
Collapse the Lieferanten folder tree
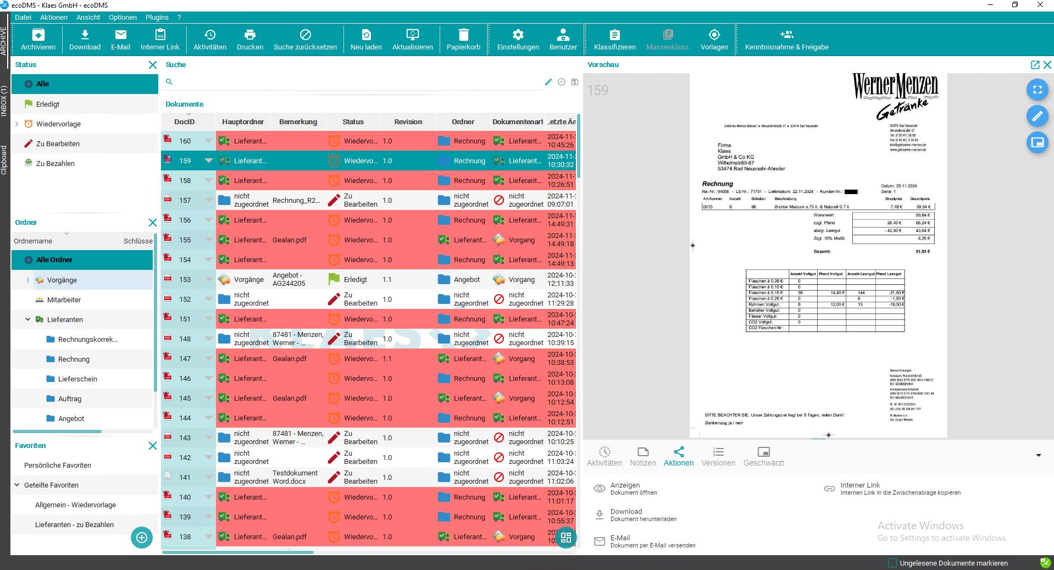[x=28, y=319]
